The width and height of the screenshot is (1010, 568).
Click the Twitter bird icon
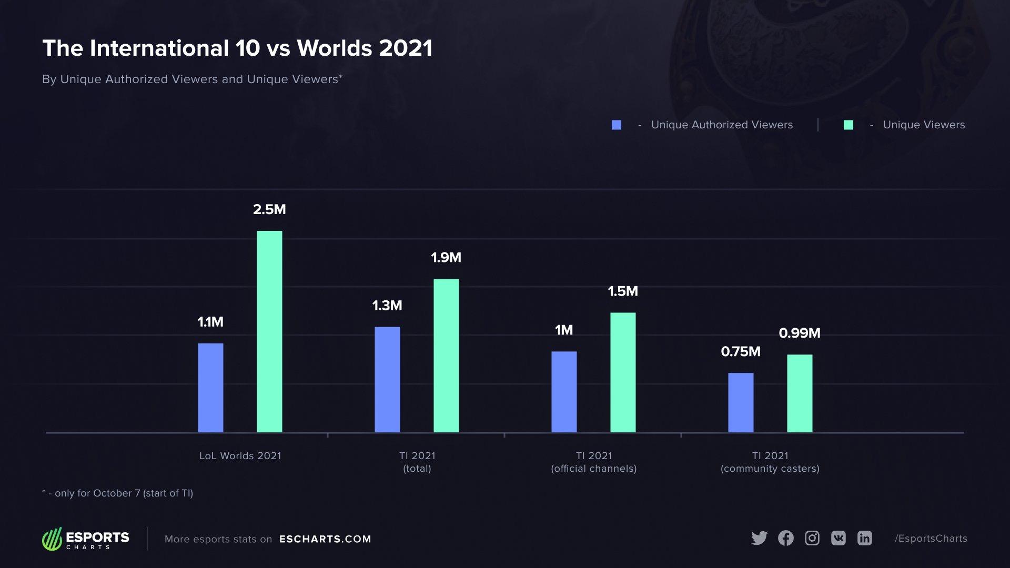(759, 538)
